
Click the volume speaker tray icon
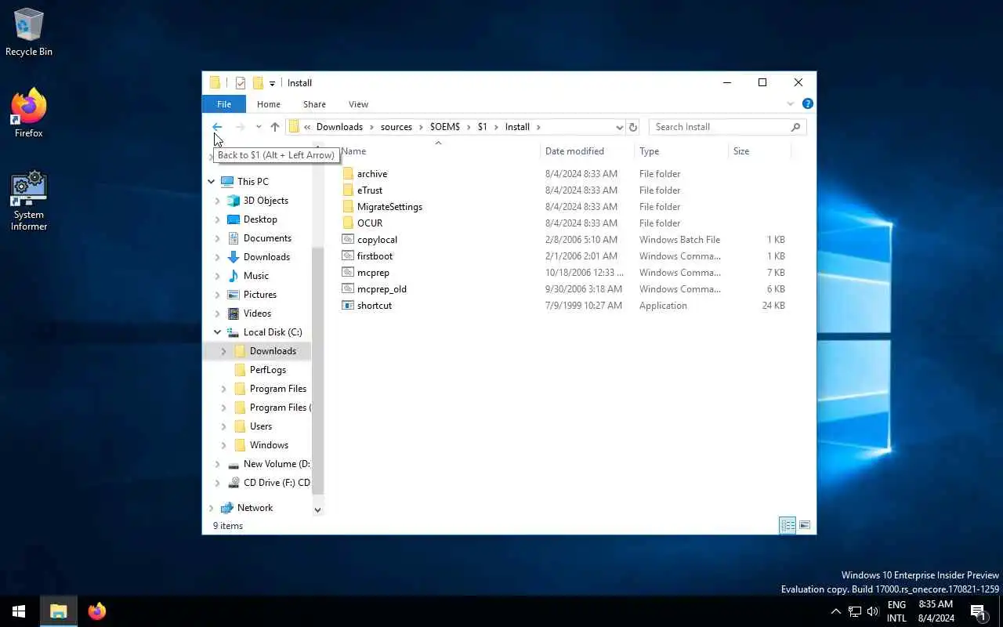tap(873, 611)
